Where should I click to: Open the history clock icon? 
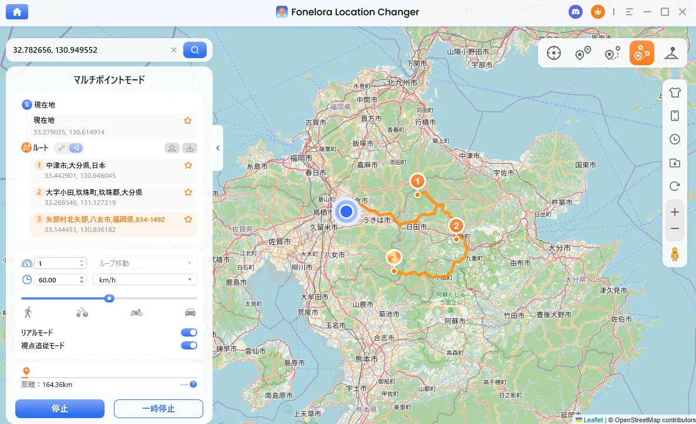[x=675, y=139]
